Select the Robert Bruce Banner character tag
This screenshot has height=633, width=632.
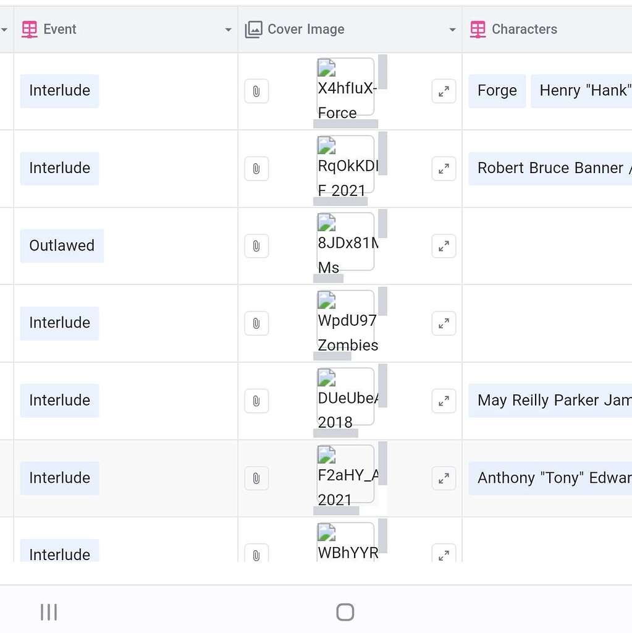tap(550, 168)
